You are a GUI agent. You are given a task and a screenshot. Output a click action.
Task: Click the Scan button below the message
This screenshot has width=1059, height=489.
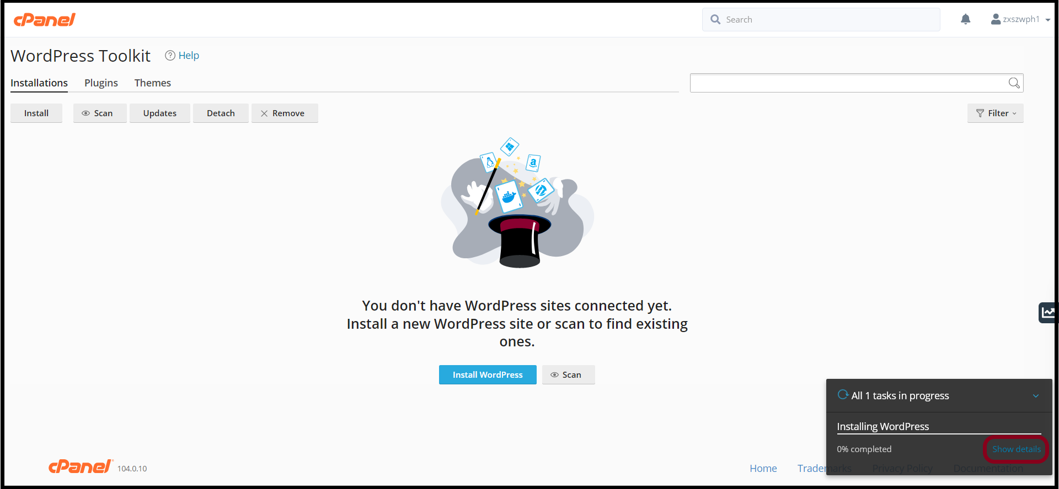click(x=568, y=374)
